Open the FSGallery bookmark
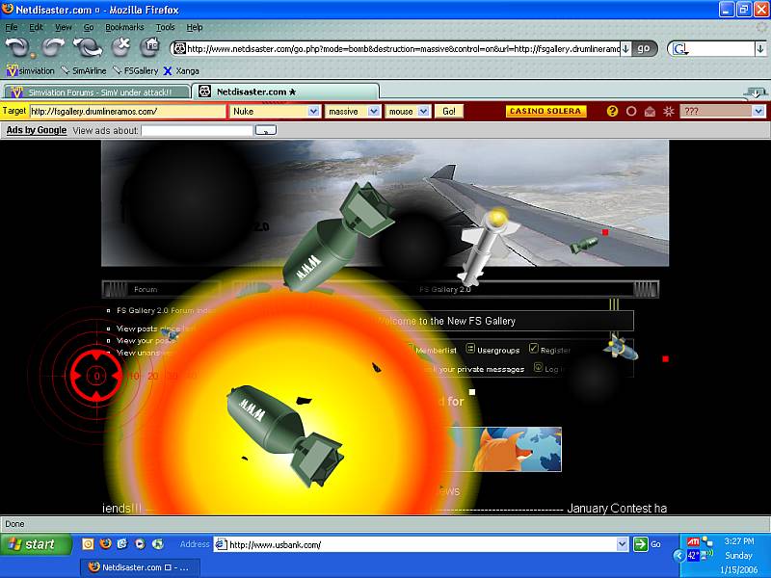This screenshot has width=771, height=578. [x=136, y=70]
